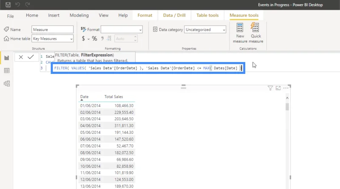Click the scrollbar up arrow in table
This screenshot has width=340, height=189.
(287, 98)
